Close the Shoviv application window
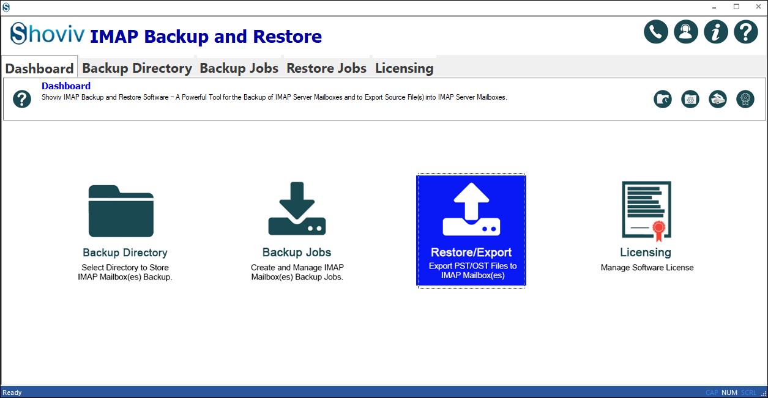 click(x=758, y=7)
